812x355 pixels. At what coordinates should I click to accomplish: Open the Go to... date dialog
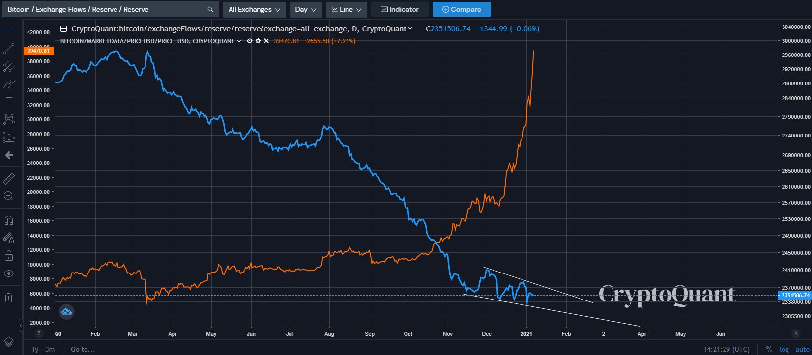pyautogui.click(x=83, y=349)
